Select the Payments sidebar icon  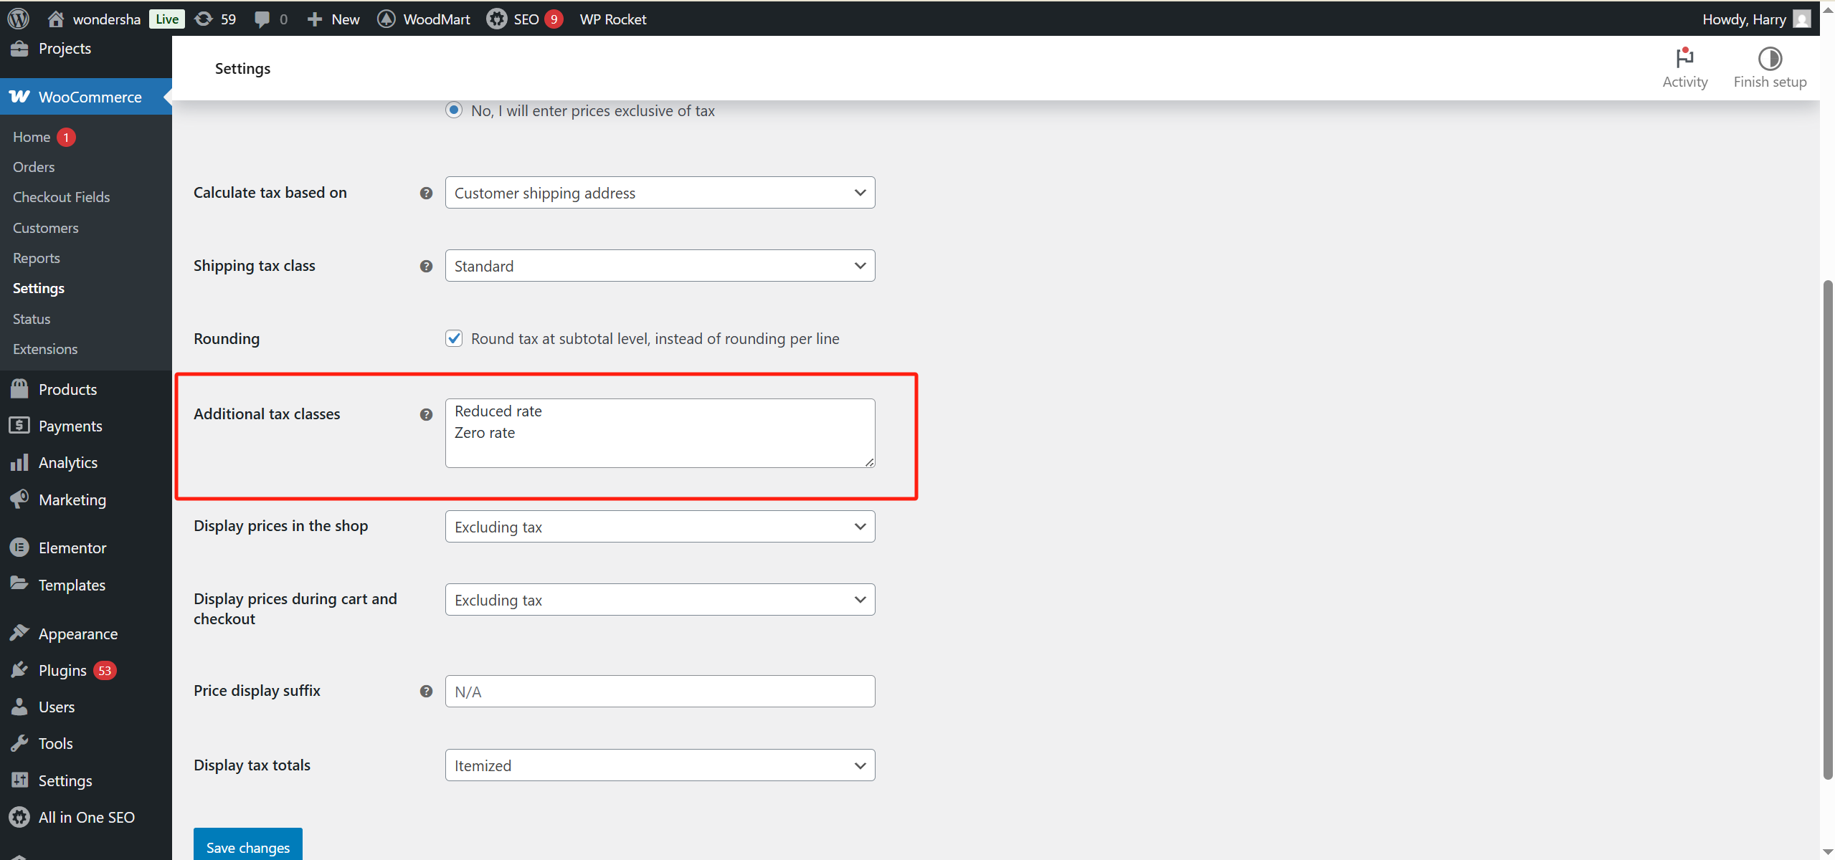click(19, 425)
